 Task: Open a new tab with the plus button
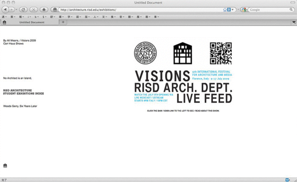point(63,22)
